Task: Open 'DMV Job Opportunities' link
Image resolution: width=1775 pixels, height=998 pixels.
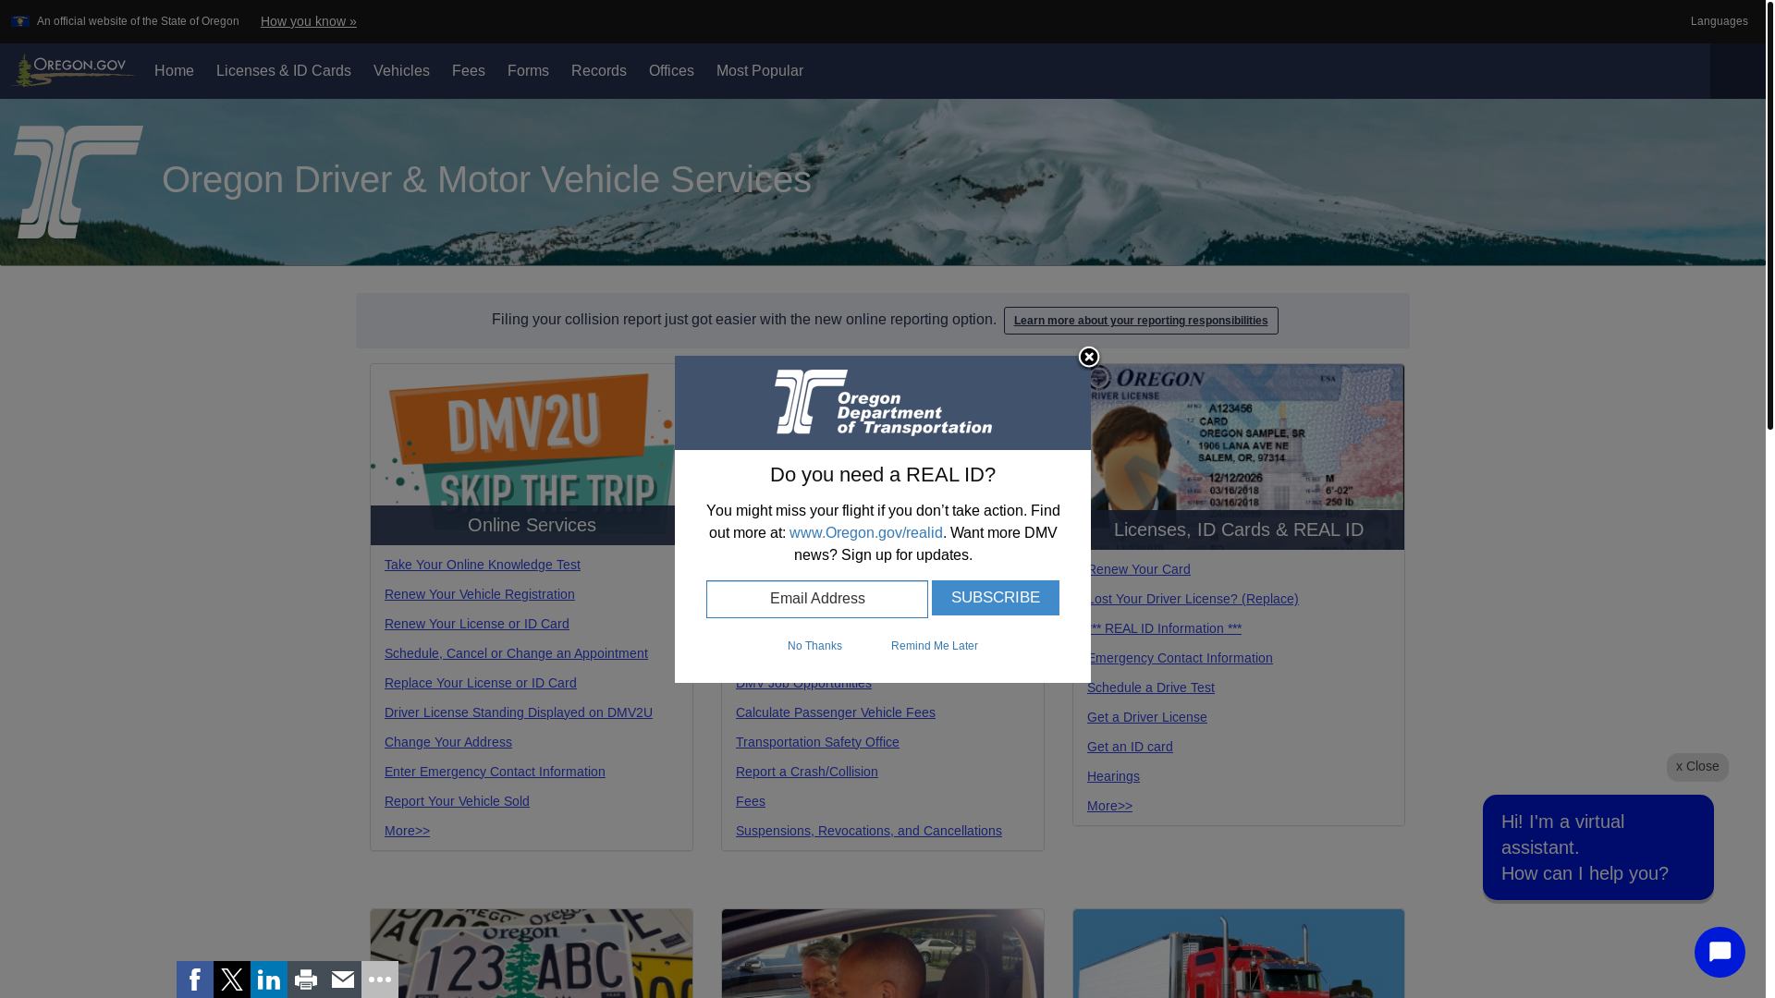Action: (x=803, y=686)
